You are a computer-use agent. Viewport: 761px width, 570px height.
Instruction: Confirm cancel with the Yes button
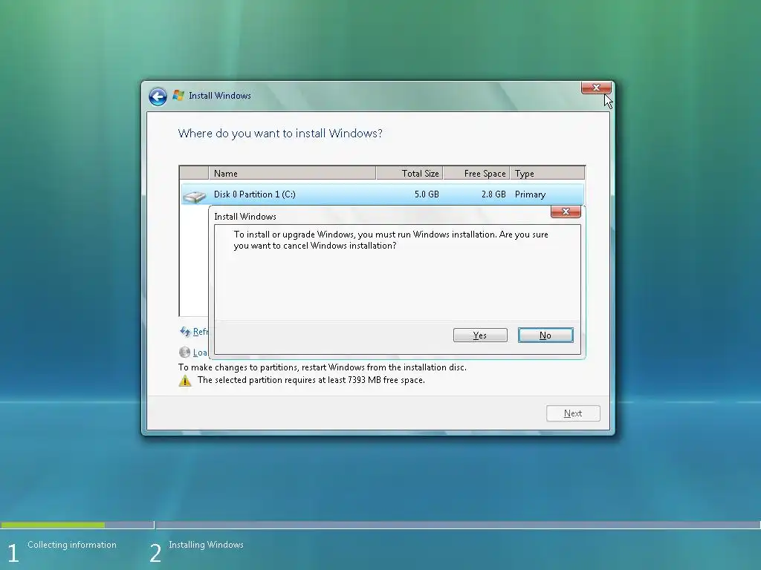click(x=480, y=335)
